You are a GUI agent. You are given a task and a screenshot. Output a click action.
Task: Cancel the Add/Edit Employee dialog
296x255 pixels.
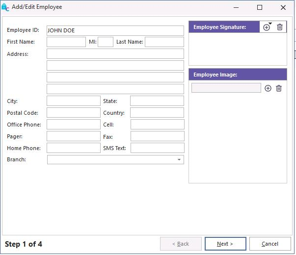[270, 244]
